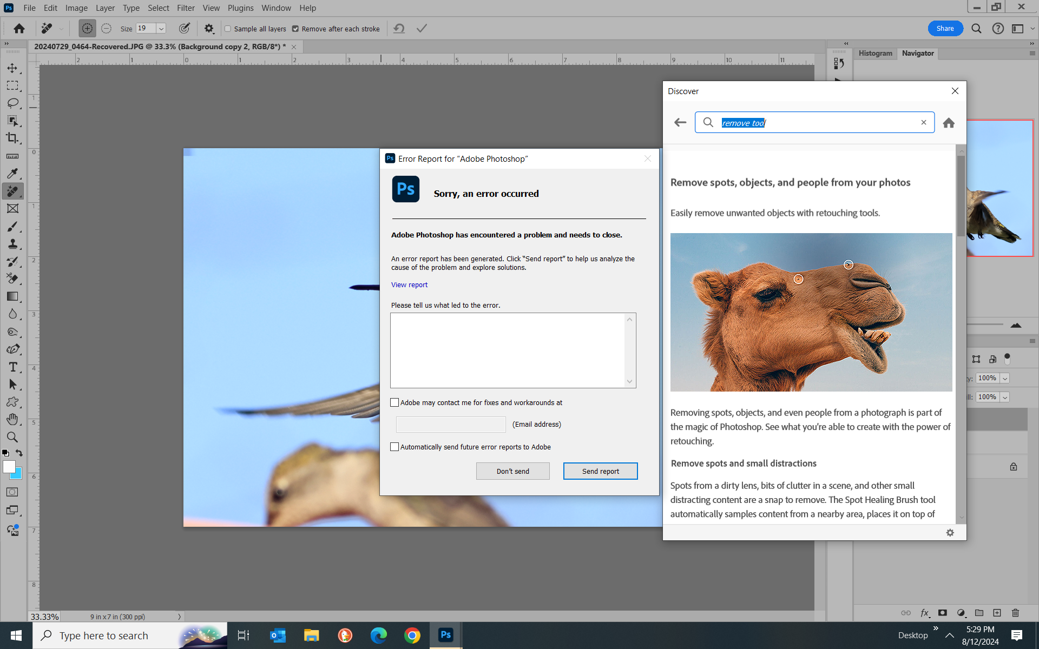Open the Filter menu

tap(186, 8)
